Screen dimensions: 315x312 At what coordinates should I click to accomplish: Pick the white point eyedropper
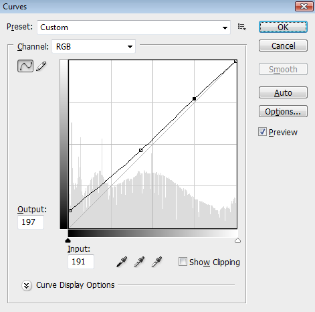click(x=156, y=262)
